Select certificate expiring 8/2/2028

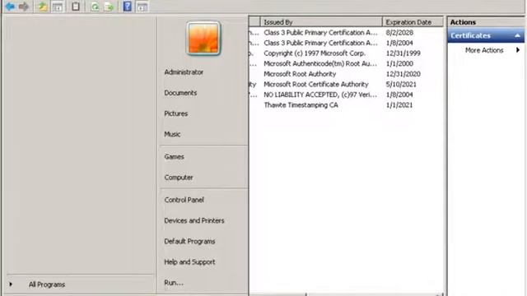(x=346, y=33)
